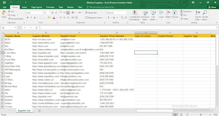The width and height of the screenshot is (219, 116).
Task: Click the AutoSum button
Action: click(186, 12)
